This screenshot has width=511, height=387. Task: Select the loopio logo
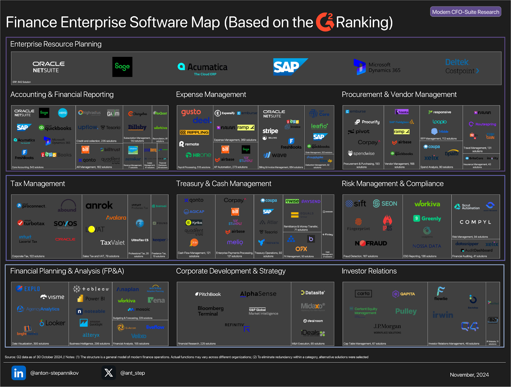[x=440, y=122]
